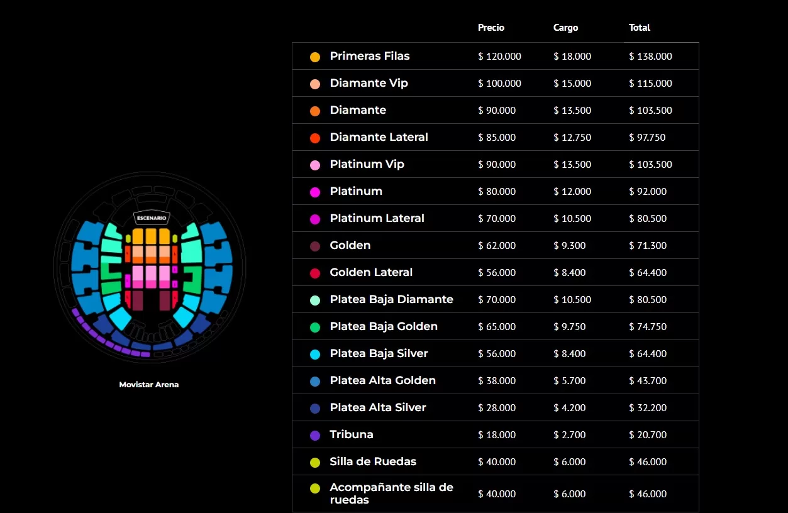The height and width of the screenshot is (513, 788).
Task: Click the Precio column header
Action: click(x=491, y=28)
